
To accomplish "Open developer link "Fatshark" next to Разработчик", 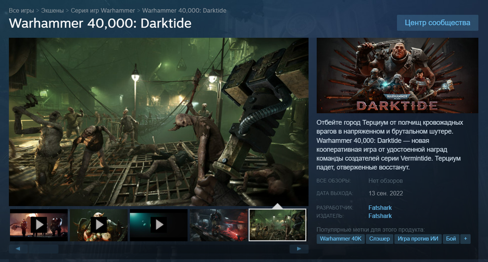I will tap(380, 207).
